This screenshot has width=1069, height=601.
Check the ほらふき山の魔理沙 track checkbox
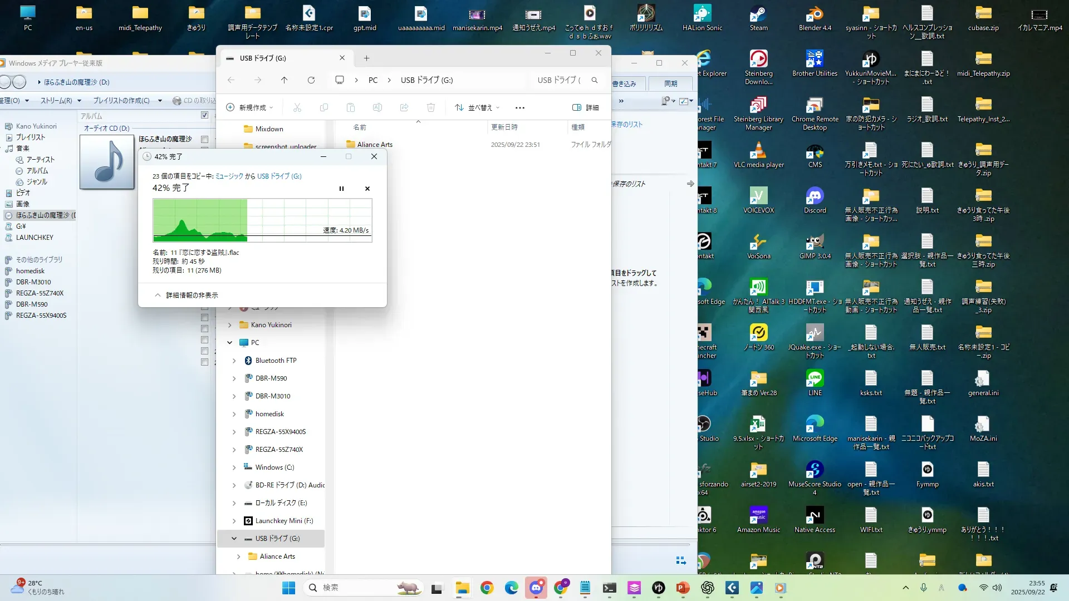tap(204, 139)
